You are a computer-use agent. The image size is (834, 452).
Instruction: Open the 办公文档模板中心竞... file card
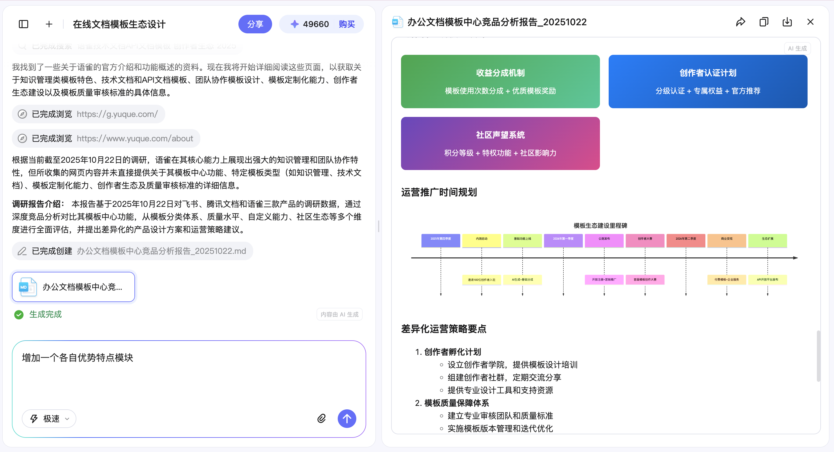tap(73, 287)
